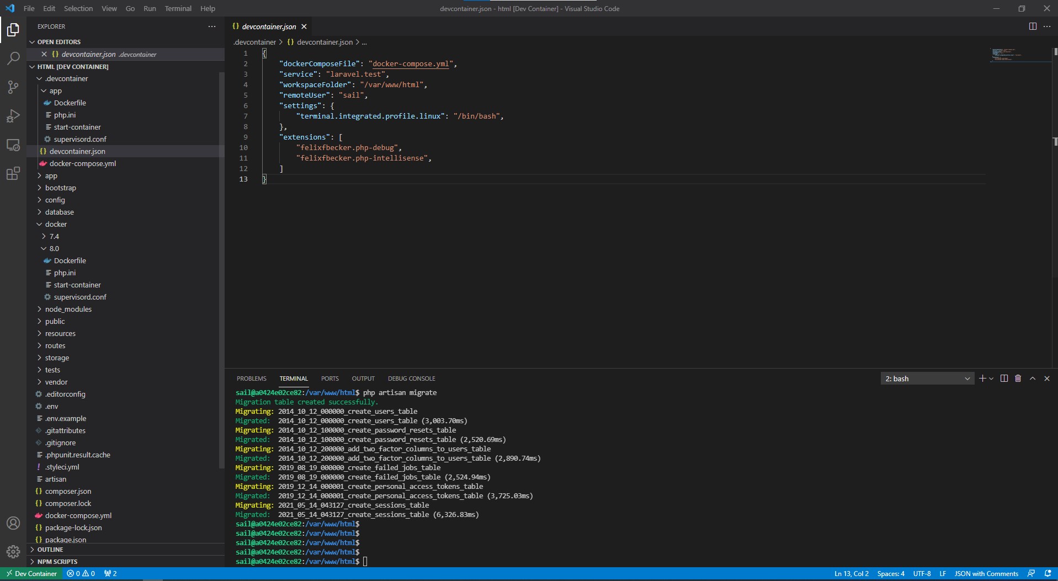Switch to the DEBUG CONSOLE tab
Screen dimensions: 1058x581
[x=412, y=379]
